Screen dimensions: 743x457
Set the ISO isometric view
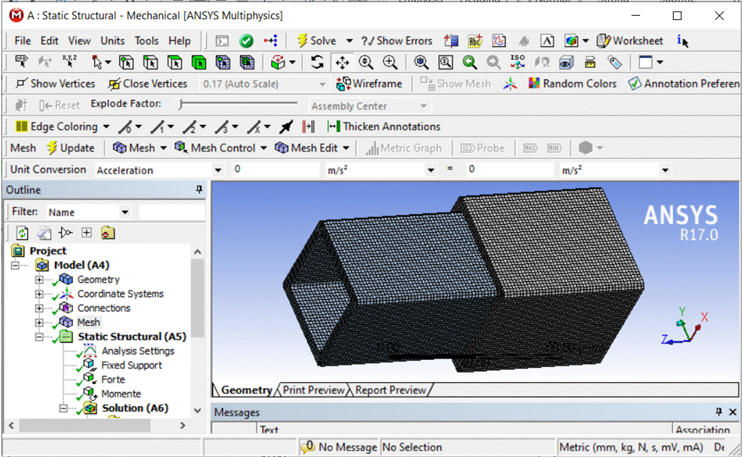click(517, 62)
